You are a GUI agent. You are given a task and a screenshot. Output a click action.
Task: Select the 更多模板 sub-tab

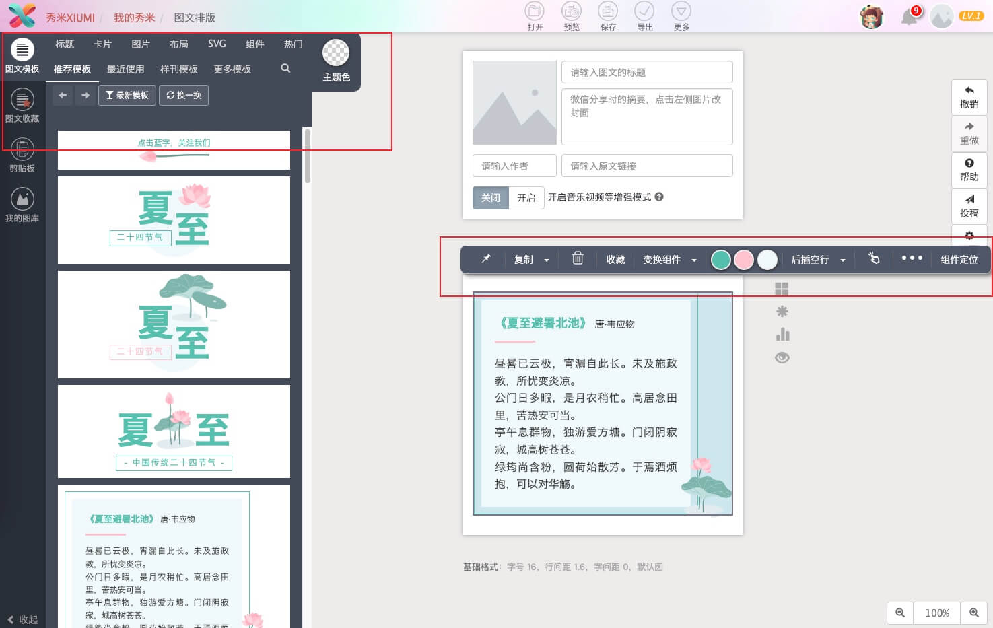pyautogui.click(x=232, y=69)
